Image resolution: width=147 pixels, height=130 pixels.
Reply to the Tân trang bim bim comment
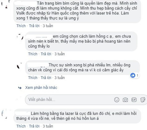pyautogui.click(x=34, y=26)
